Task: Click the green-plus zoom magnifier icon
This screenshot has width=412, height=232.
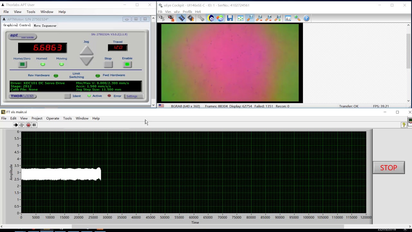Action: point(297,18)
